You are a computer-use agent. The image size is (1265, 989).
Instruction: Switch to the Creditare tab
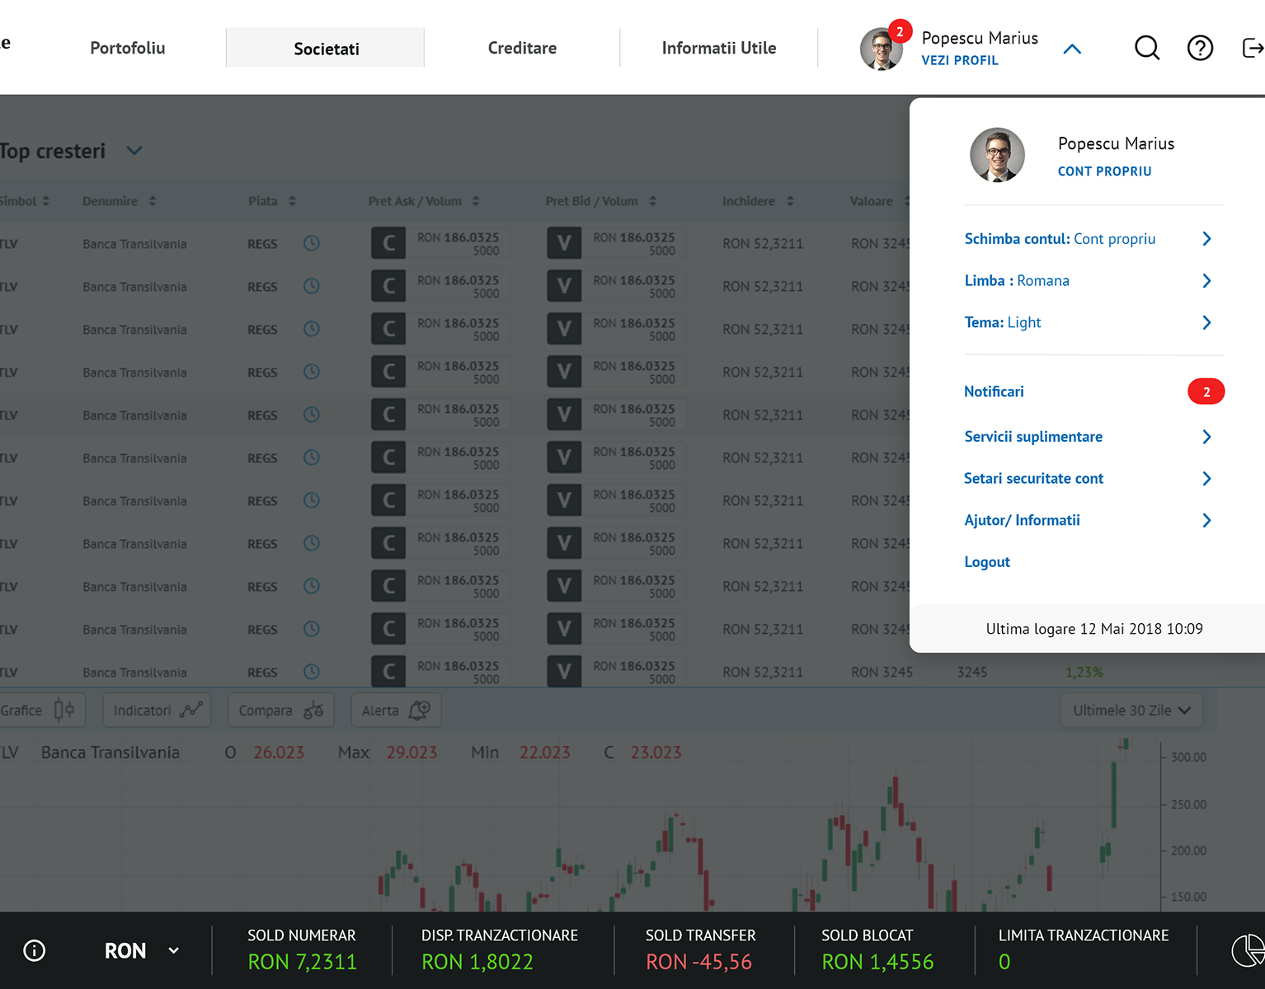[x=522, y=48]
